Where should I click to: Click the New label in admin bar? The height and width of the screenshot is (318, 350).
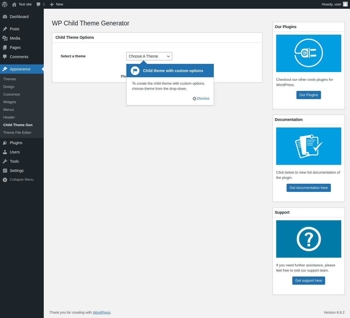point(60,4)
